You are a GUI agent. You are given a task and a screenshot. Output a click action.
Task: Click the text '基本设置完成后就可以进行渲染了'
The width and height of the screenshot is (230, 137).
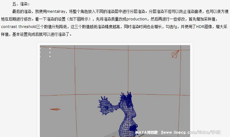point(40,34)
